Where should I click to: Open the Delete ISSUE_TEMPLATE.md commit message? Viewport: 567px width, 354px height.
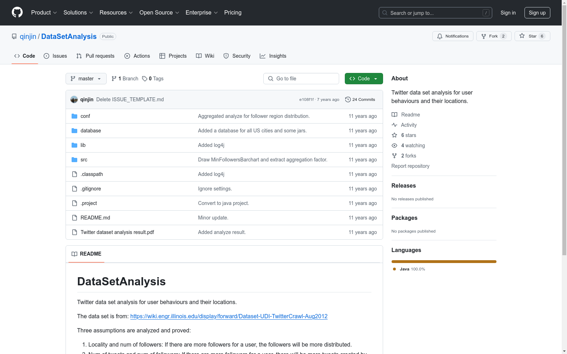(130, 99)
